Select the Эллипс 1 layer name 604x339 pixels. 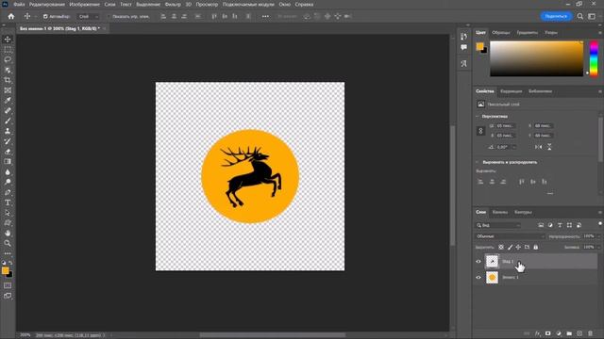(x=511, y=277)
